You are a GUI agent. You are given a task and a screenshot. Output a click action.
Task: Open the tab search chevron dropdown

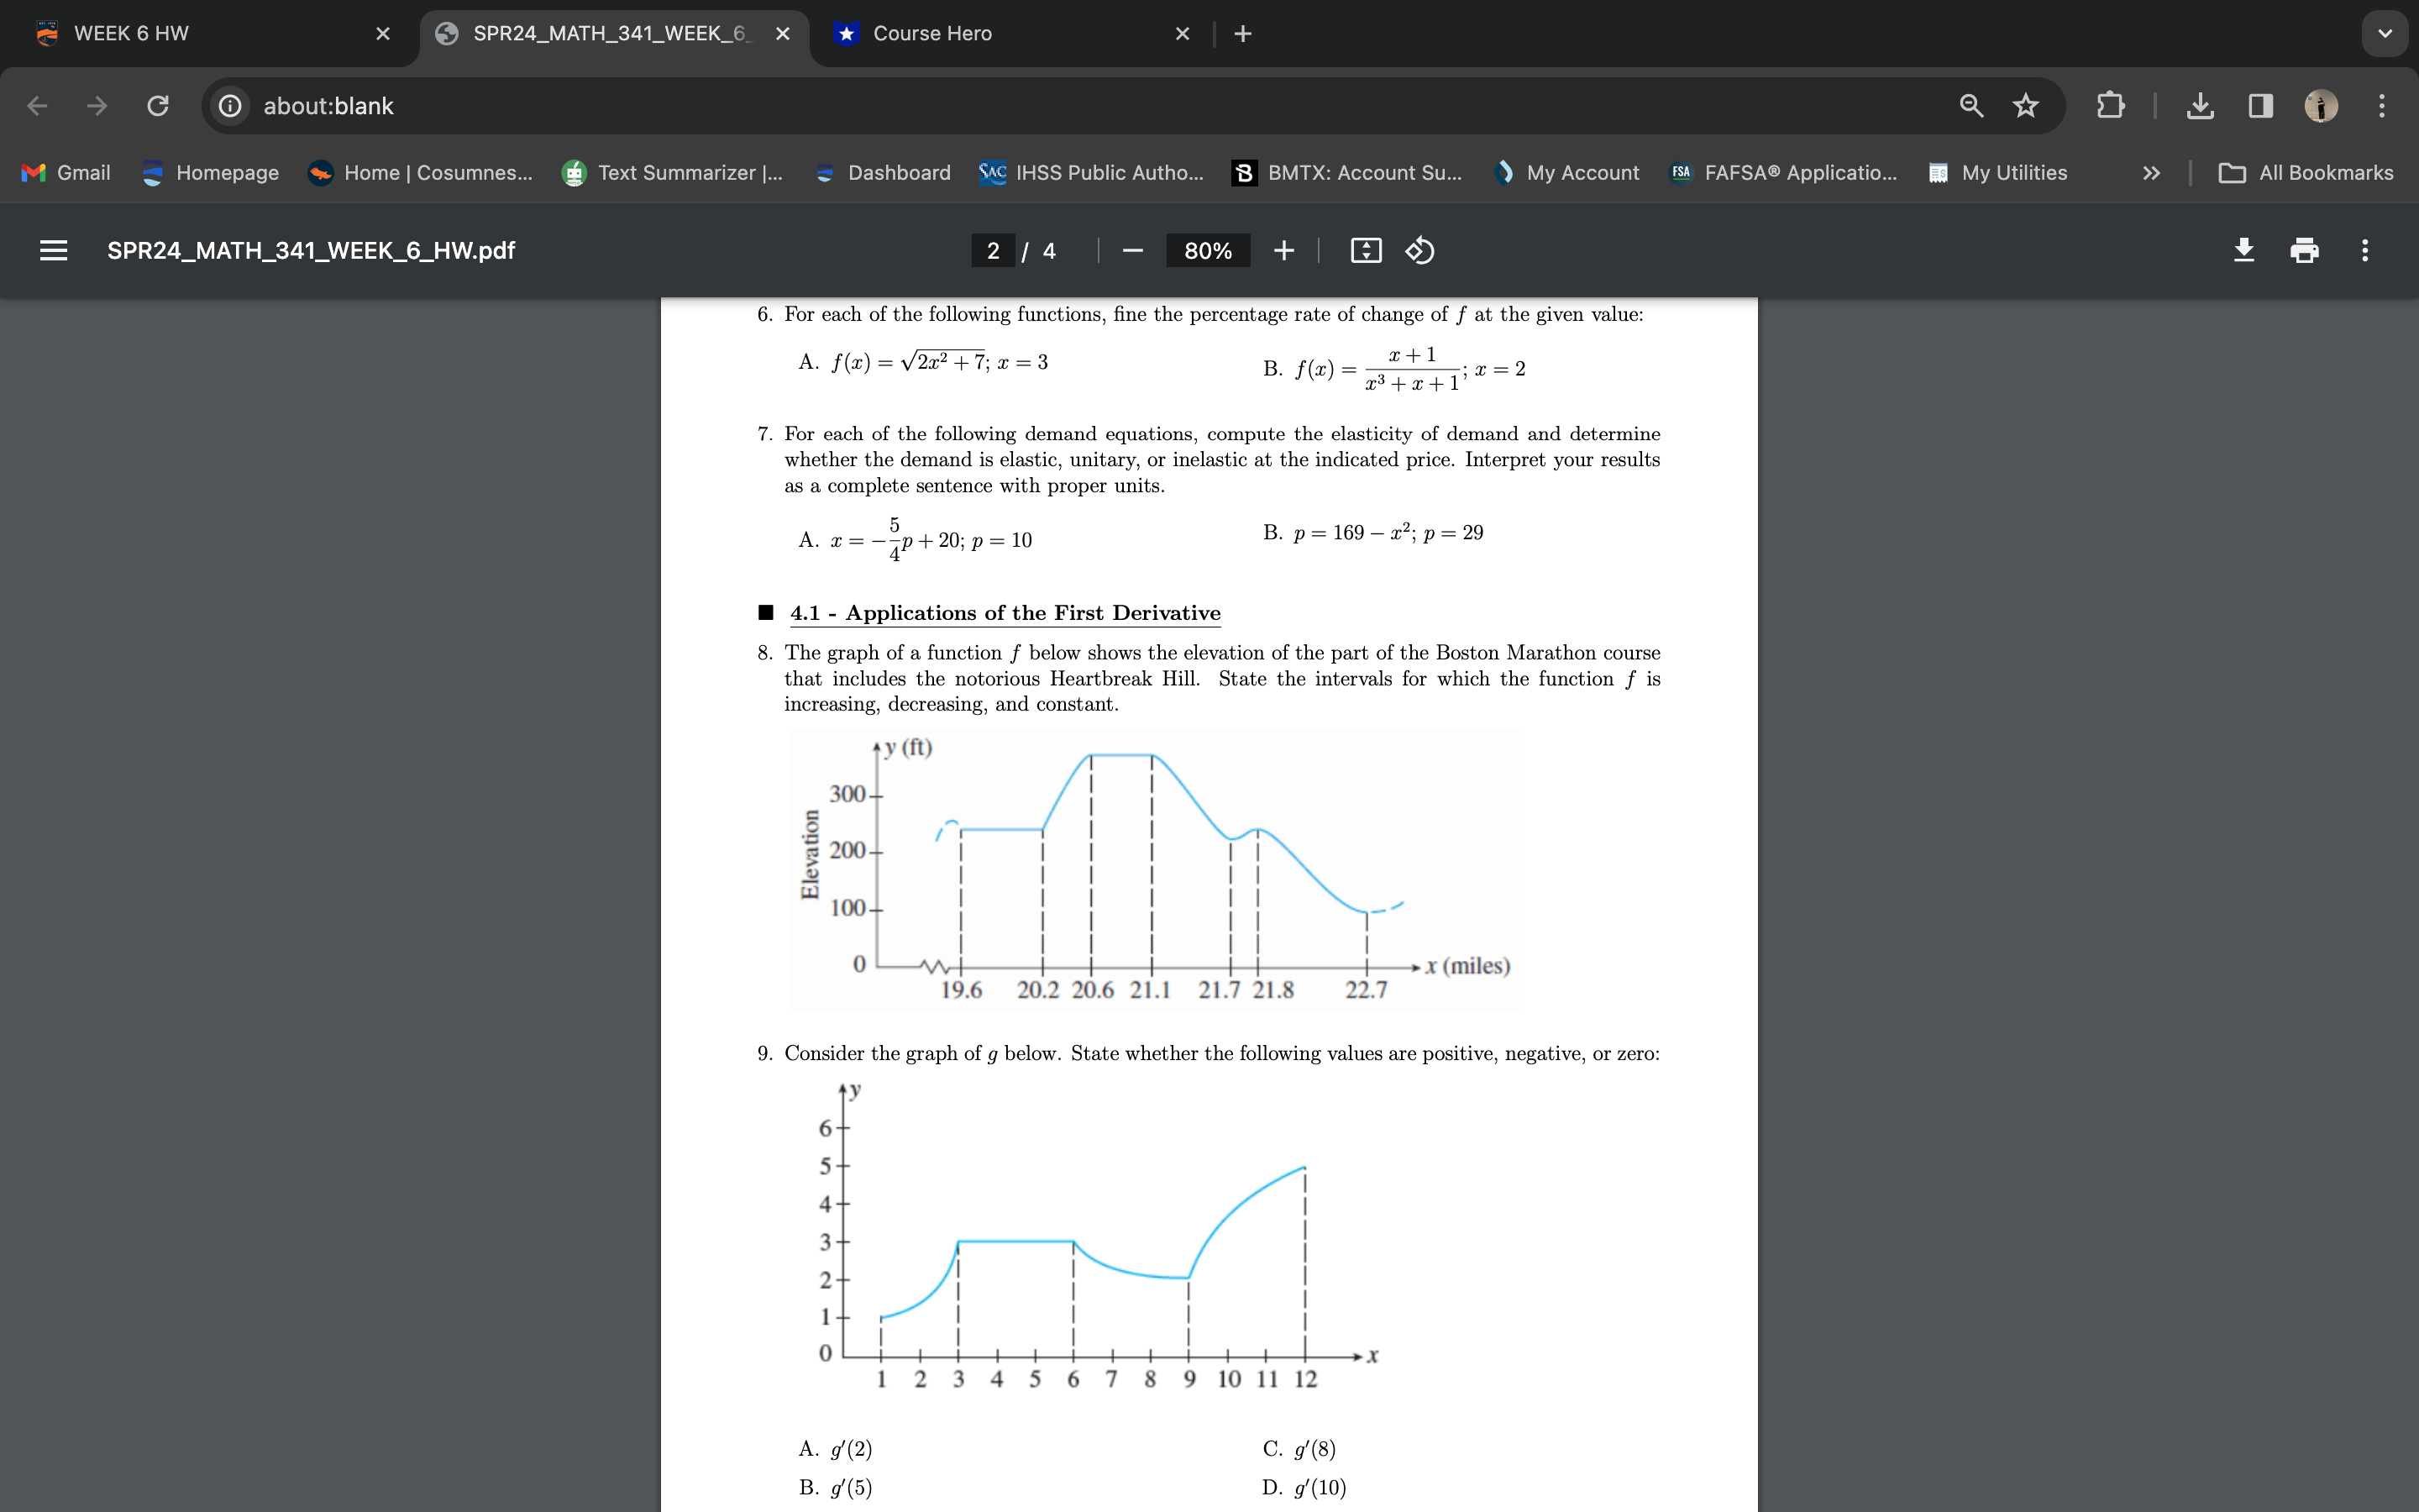pyautogui.click(x=2385, y=33)
